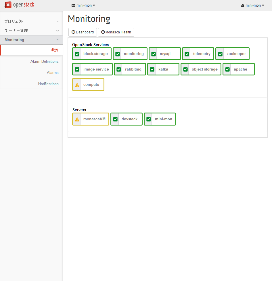The image size is (272, 281).
Task: Open Notifications in the sidebar
Action: 48,84
